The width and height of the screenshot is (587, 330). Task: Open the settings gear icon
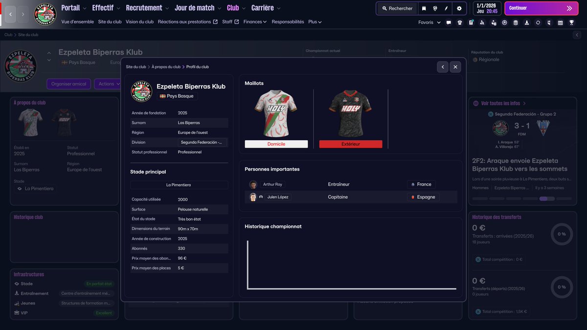(x=459, y=8)
